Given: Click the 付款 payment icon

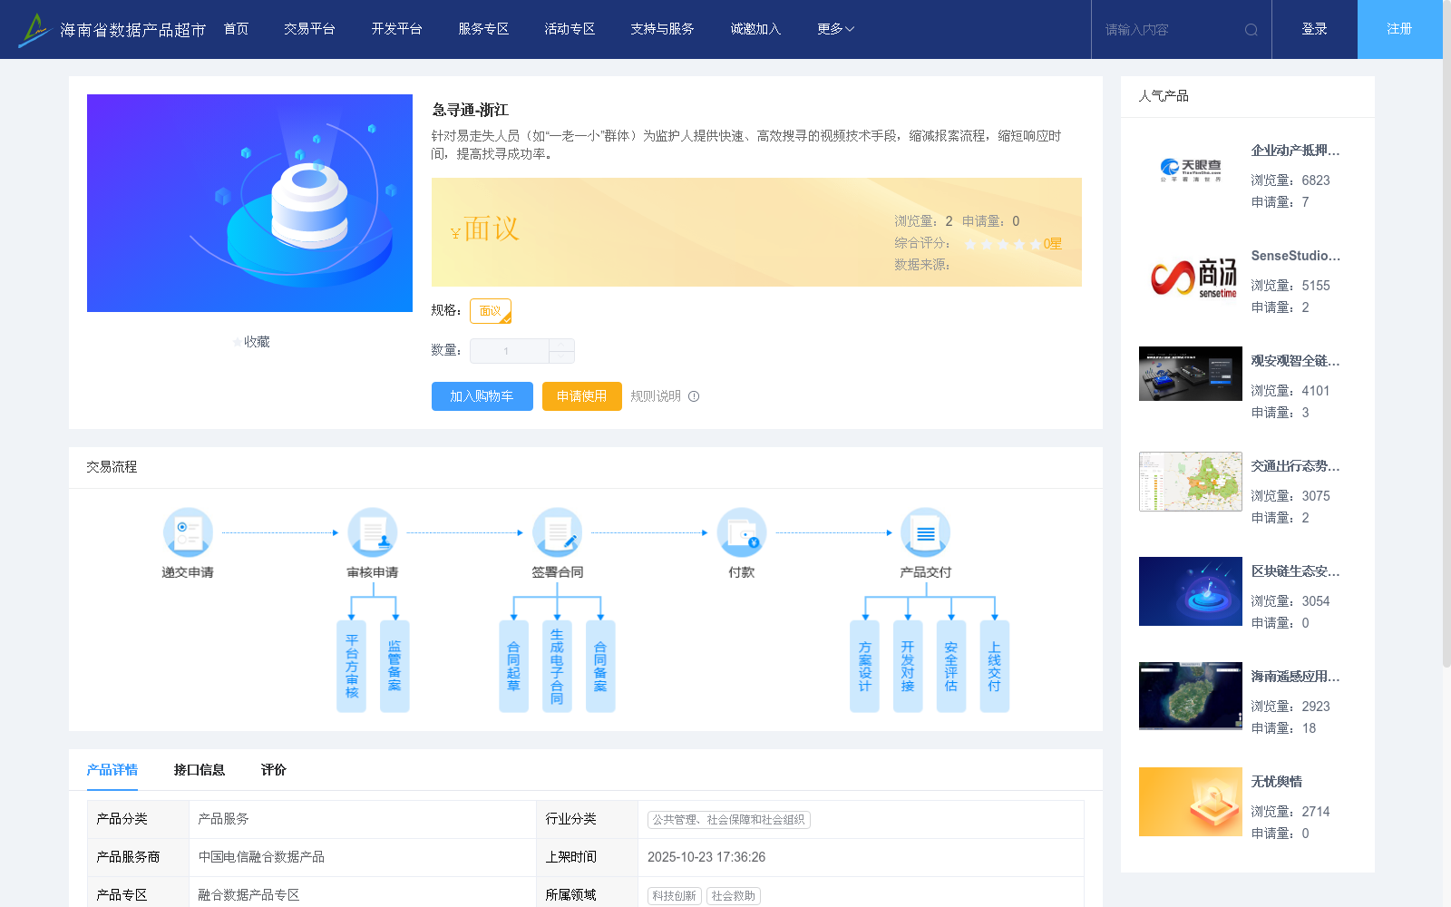Looking at the screenshot, I should point(742,532).
